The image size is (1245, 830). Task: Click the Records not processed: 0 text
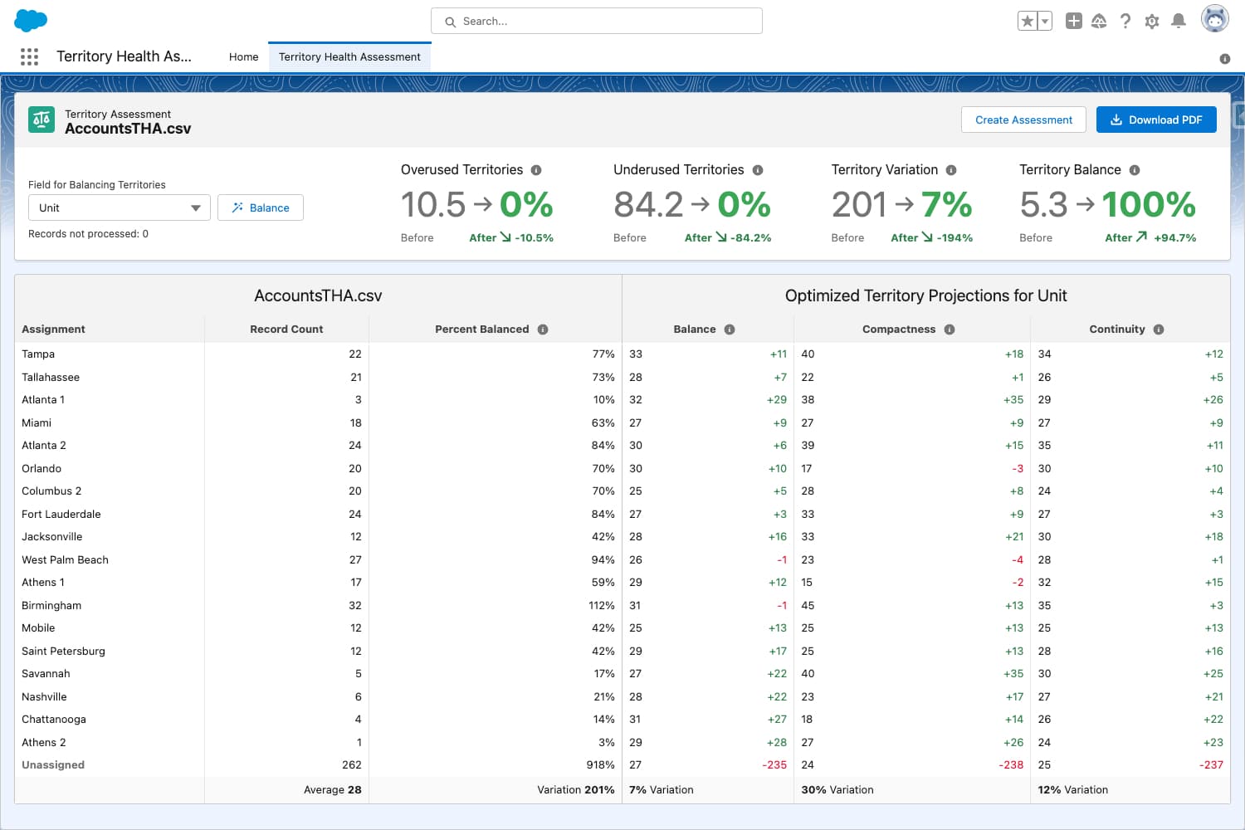click(88, 234)
